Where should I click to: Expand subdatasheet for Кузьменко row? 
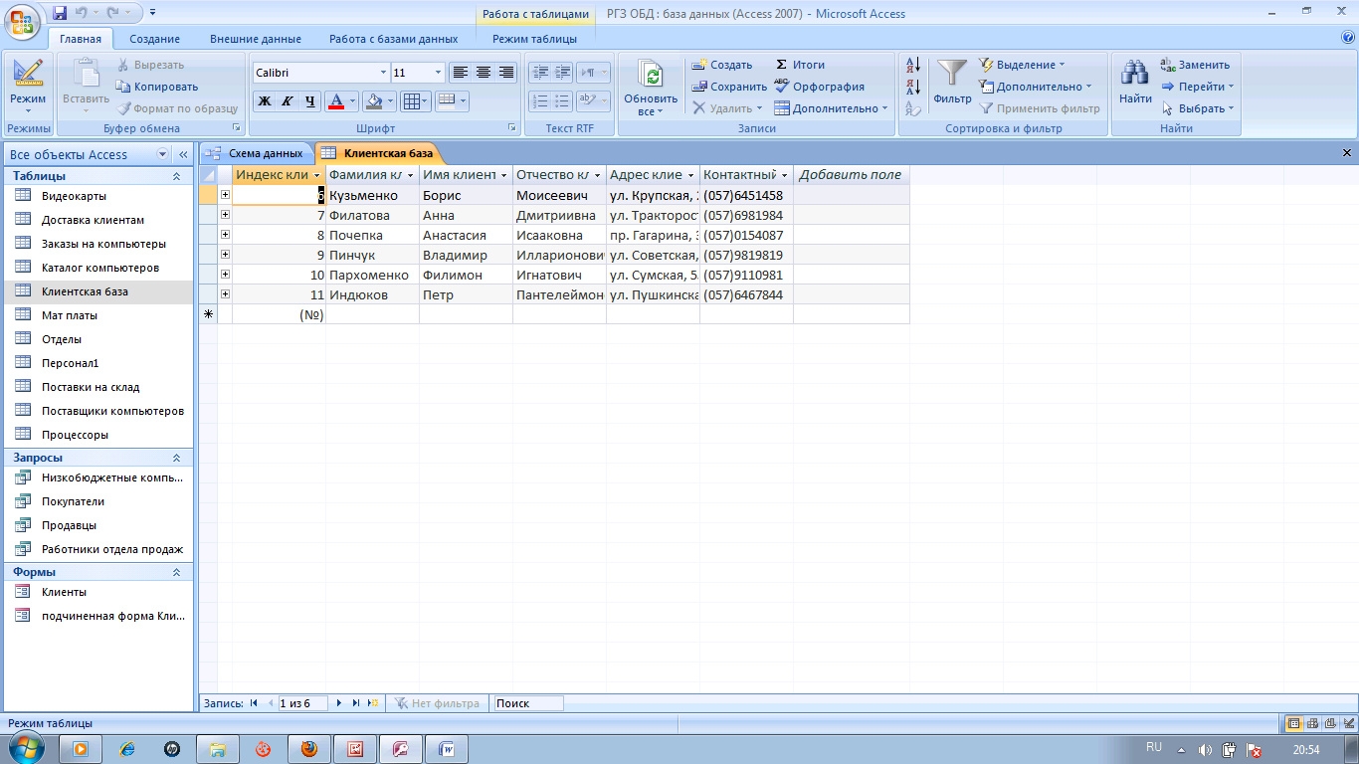(x=225, y=195)
